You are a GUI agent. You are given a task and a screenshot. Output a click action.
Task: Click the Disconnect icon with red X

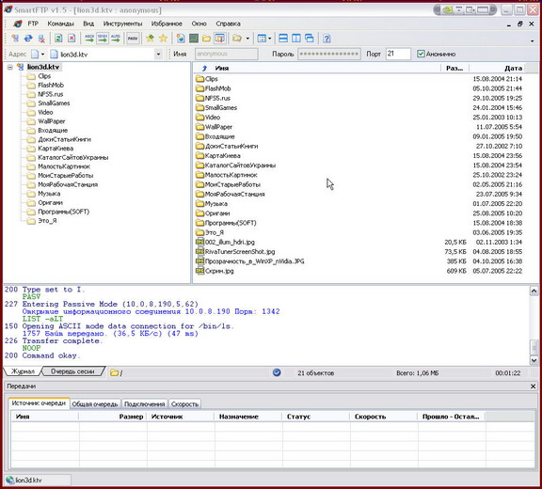41,39
